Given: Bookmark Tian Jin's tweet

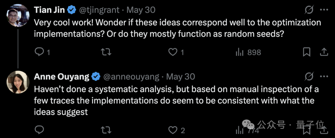Looking at the screenshot, I should tap(306, 52).
